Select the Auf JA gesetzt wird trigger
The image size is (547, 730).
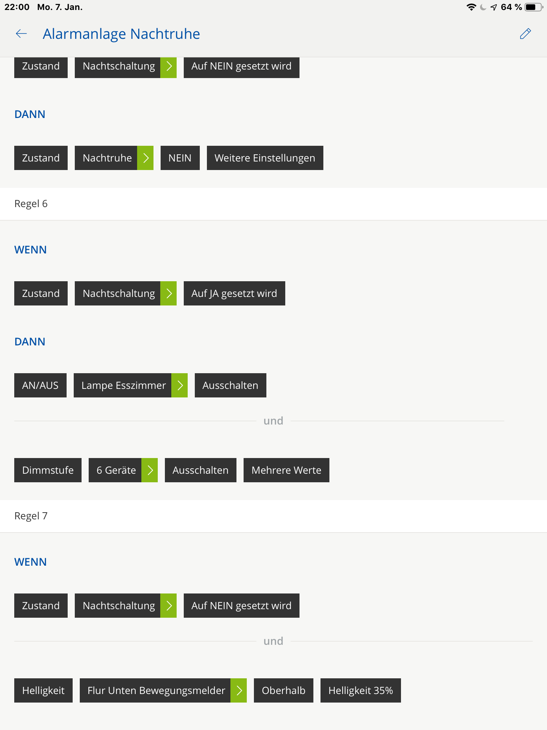(x=234, y=293)
